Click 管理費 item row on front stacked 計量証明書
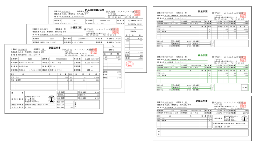The width and height of the screenshot is (256, 142). (x=55, y=80)
